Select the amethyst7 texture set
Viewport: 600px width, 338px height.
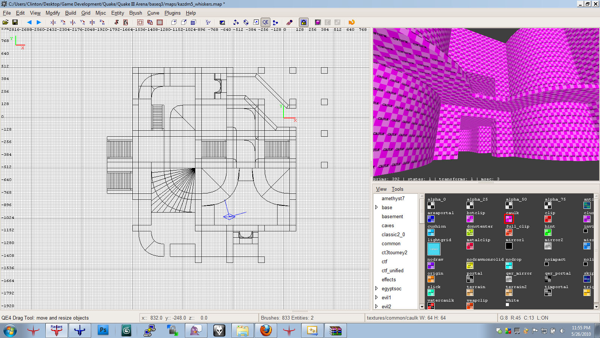pos(393,198)
